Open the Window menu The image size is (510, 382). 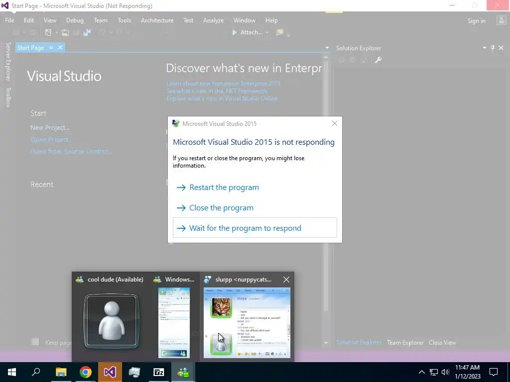[244, 20]
